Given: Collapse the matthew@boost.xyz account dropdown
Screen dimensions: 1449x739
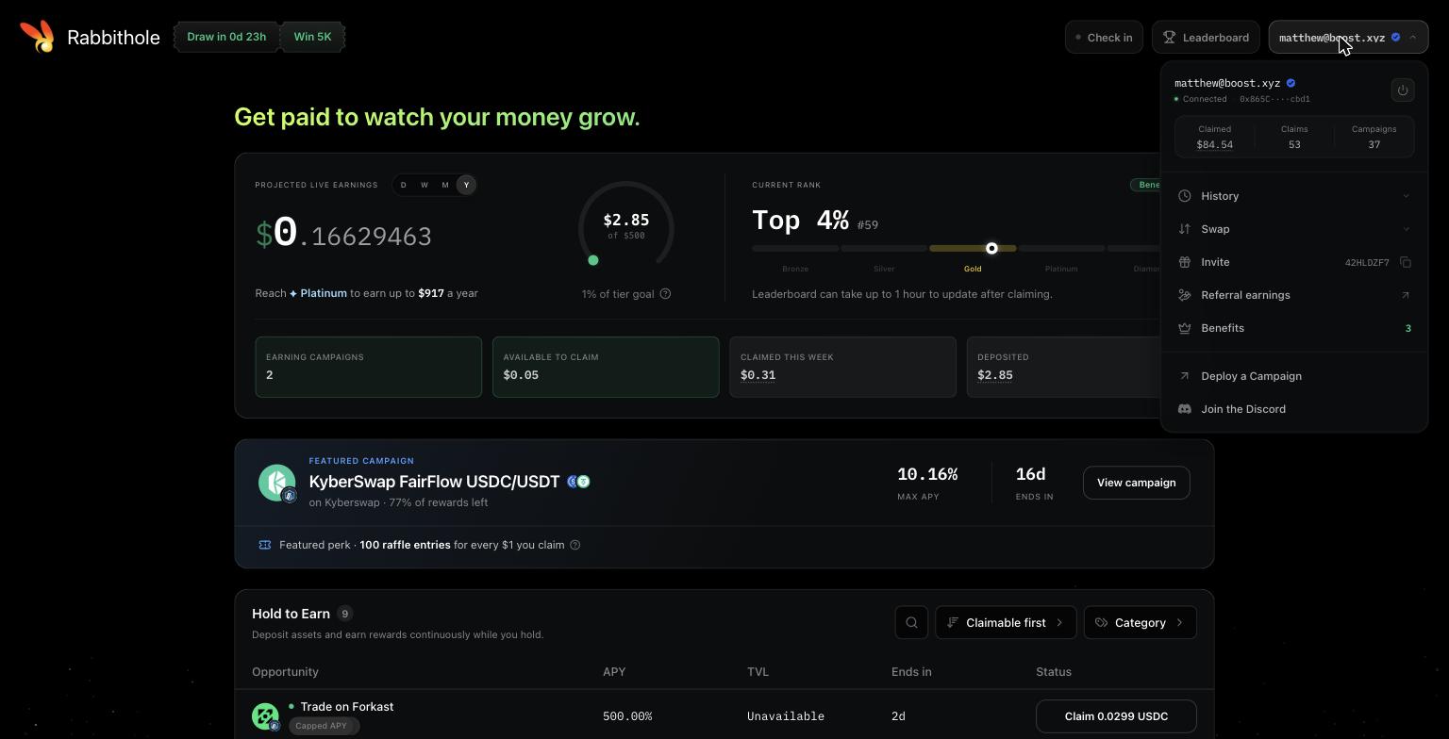Looking at the screenshot, I should pos(1349,38).
